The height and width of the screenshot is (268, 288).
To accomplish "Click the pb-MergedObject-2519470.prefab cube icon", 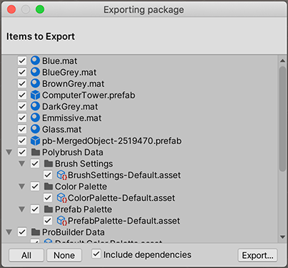I will tap(35, 140).
